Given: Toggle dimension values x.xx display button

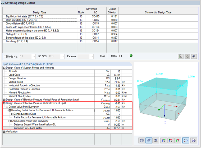Looking at the screenshot, I should pyautogui.click(x=186, y=141).
